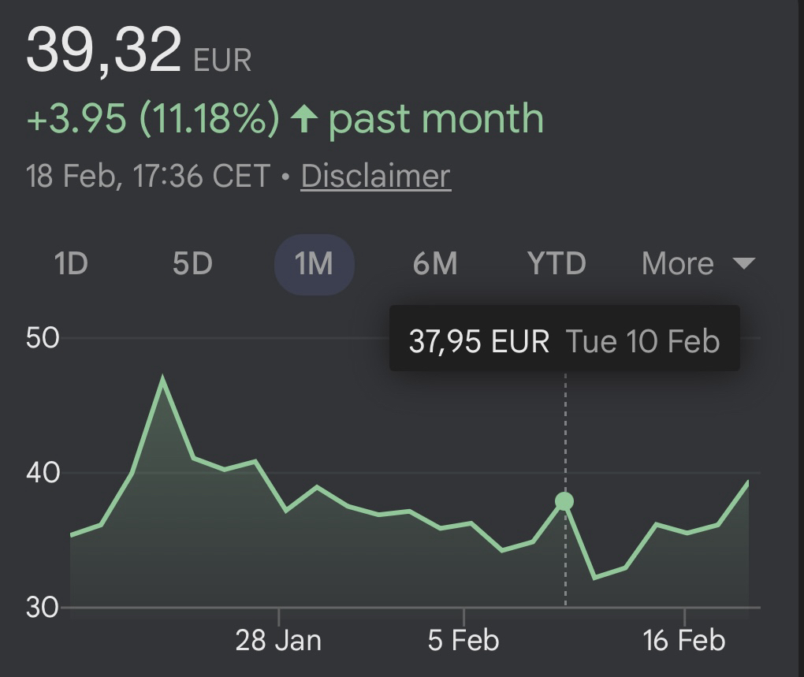Click the 5 Feb date label
The image size is (804, 677).
point(463,640)
